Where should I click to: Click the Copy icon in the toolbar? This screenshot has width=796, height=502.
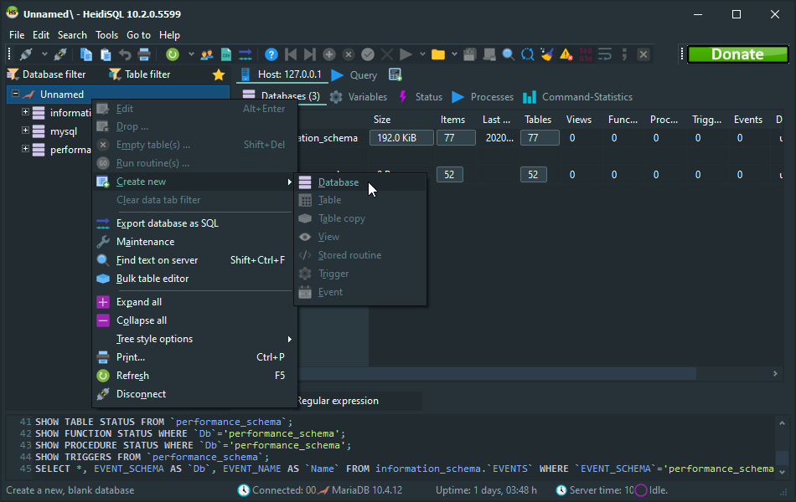[x=86, y=54]
